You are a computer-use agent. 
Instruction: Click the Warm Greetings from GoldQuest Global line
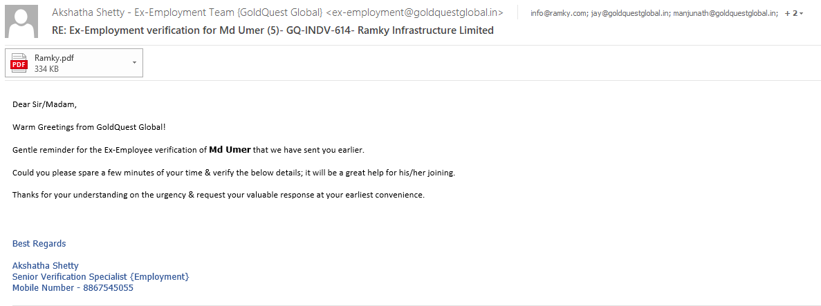[89, 127]
